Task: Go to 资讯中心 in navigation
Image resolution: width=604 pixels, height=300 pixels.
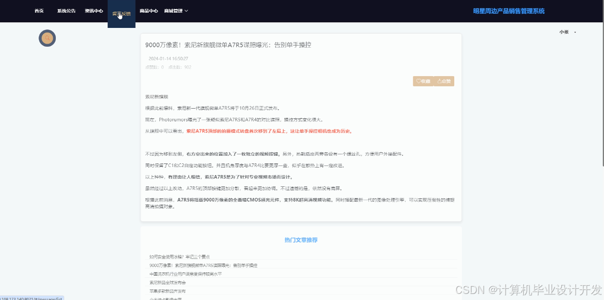Action: click(94, 11)
